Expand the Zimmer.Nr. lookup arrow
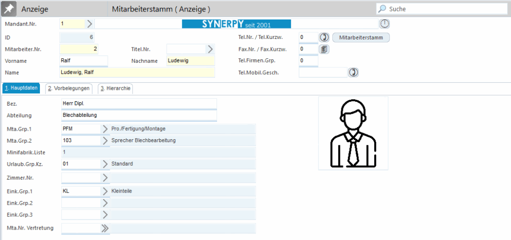 tap(105, 177)
